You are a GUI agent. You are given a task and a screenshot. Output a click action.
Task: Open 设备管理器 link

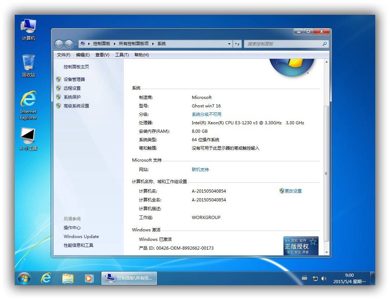(74, 79)
